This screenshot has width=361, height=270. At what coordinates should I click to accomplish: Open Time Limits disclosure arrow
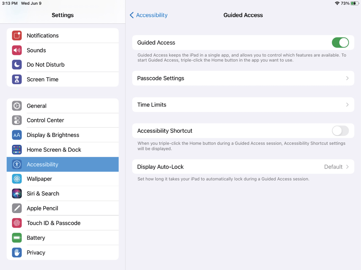point(347,105)
